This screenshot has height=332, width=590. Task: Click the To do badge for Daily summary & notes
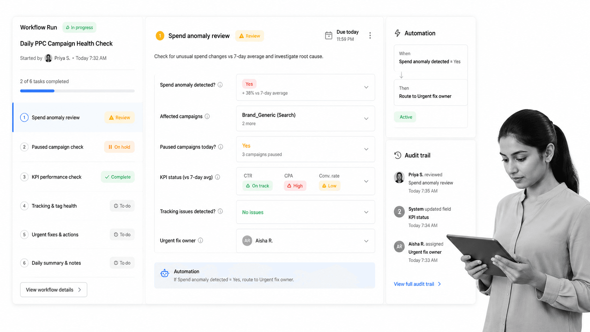point(122,263)
